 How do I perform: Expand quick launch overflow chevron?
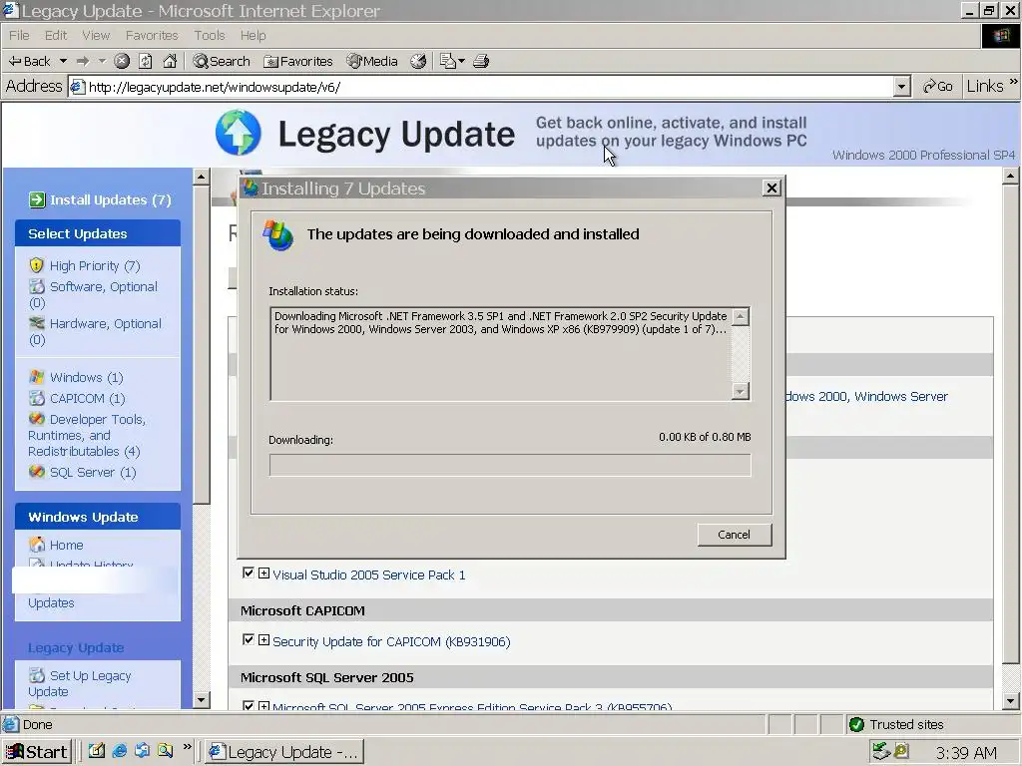click(187, 746)
